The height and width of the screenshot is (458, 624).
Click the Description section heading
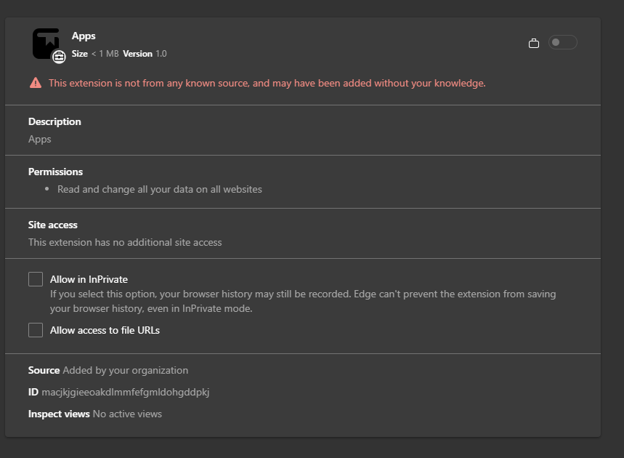(x=54, y=121)
